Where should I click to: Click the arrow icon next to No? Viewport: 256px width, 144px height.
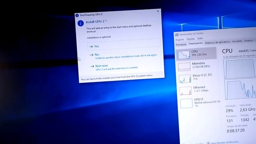(92, 55)
